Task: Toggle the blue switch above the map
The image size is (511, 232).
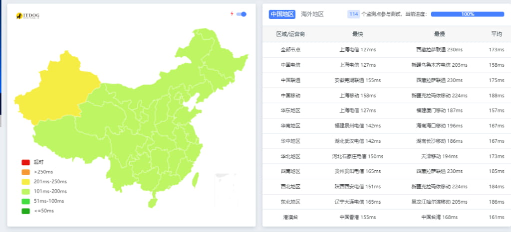Action: 242,14
